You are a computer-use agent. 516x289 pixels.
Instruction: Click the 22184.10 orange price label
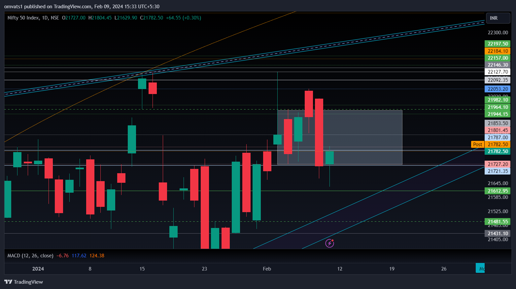point(498,51)
